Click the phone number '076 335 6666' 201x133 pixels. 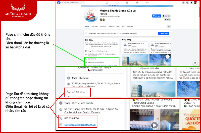[x=72, y=118]
